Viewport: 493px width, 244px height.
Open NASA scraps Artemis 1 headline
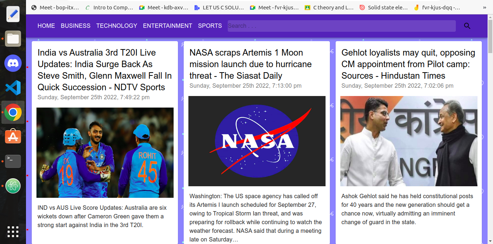coord(250,64)
